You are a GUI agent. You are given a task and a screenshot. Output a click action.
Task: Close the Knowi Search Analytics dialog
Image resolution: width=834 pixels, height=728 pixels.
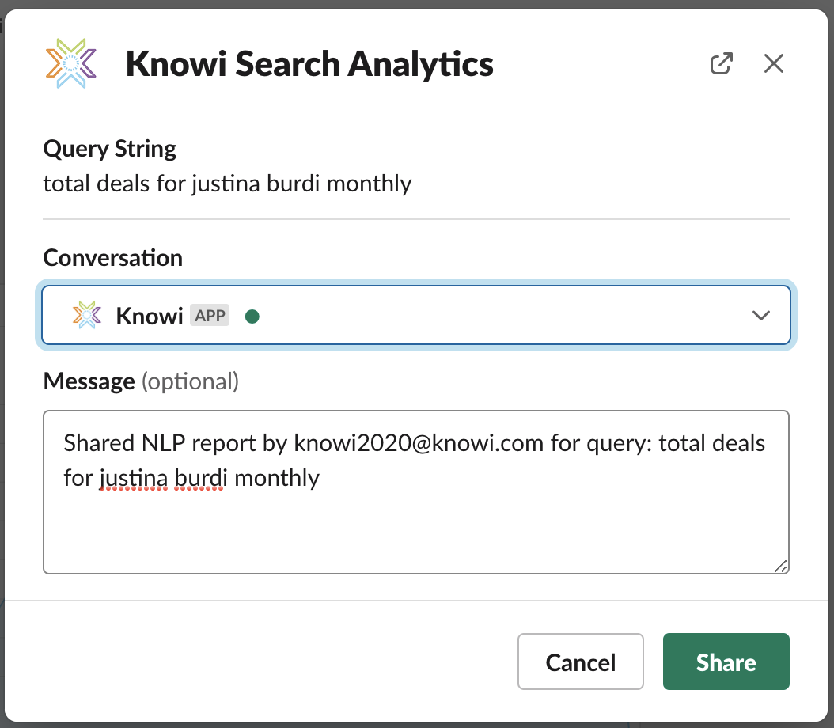click(773, 64)
